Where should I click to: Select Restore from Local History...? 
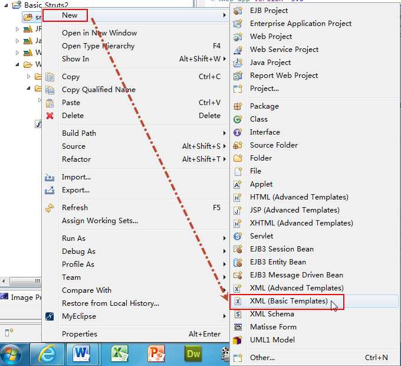point(110,303)
